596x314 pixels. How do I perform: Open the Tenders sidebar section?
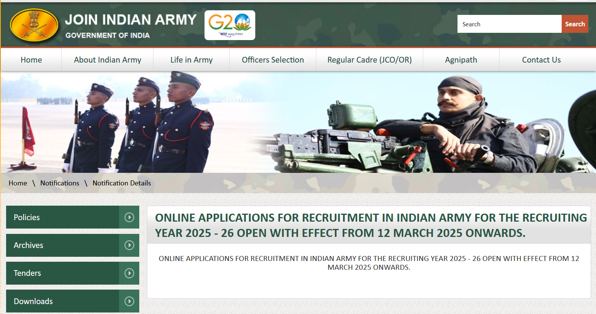[x=72, y=273]
